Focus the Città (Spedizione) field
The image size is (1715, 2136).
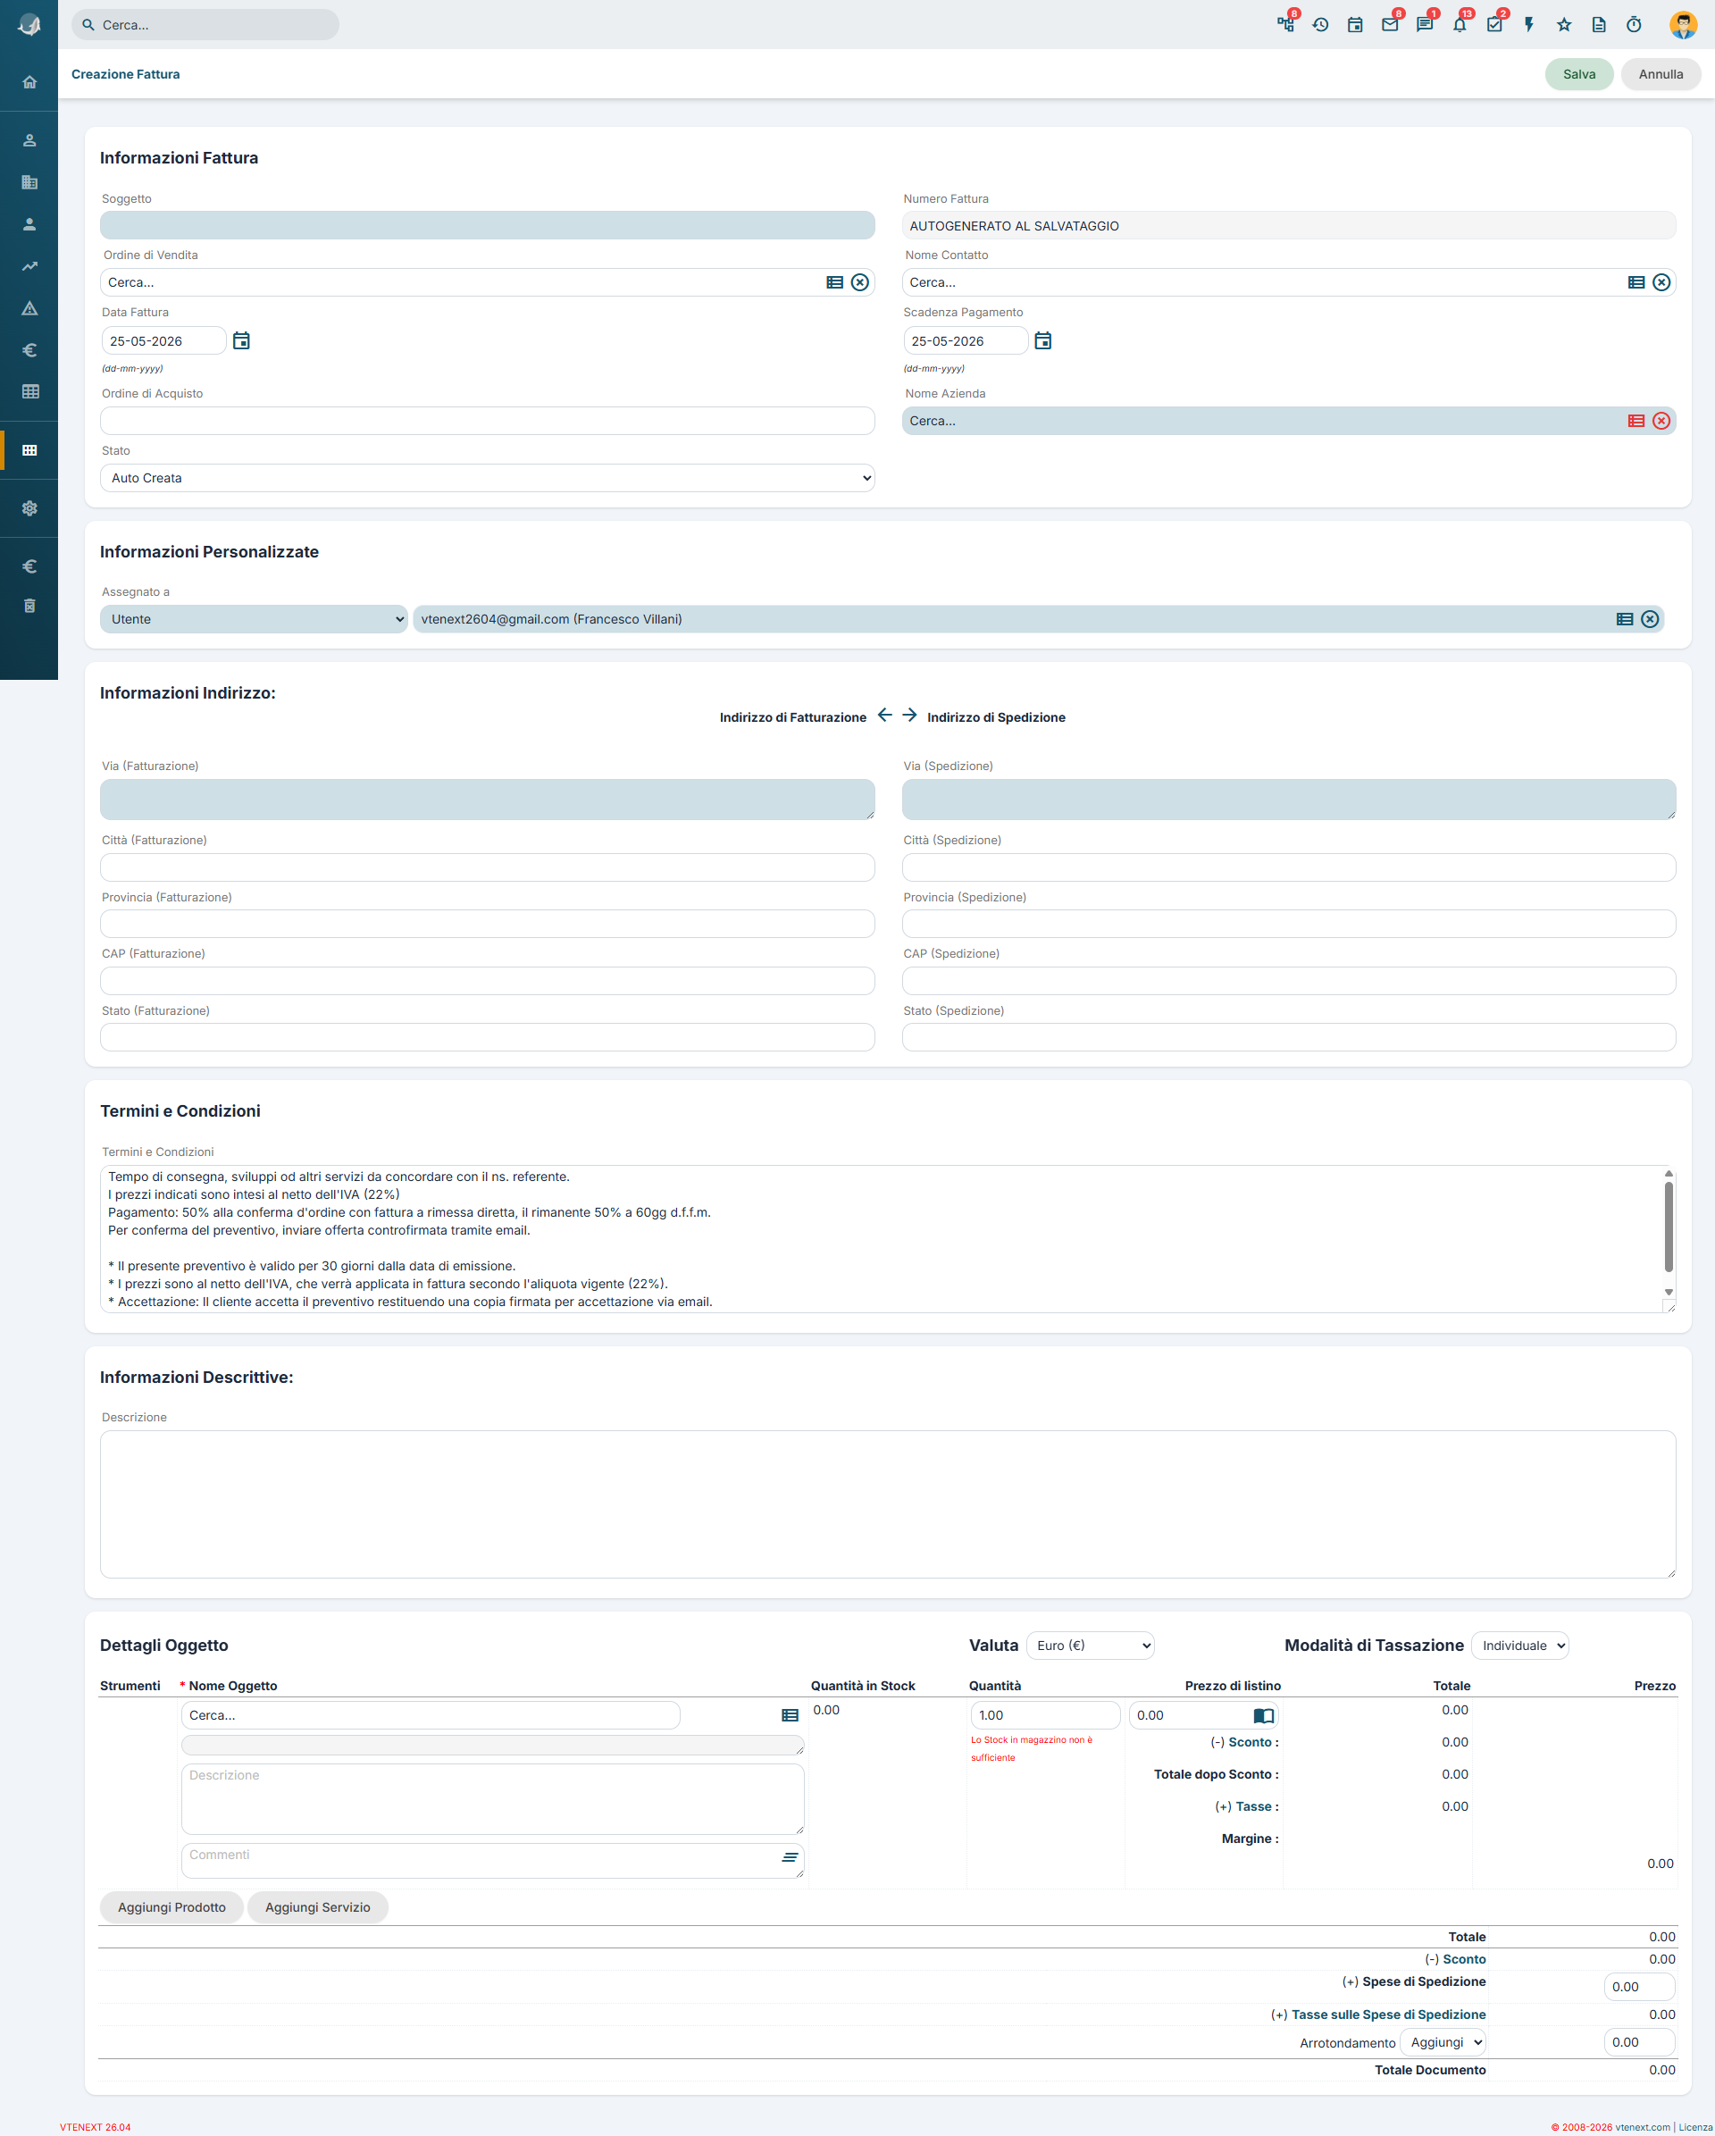point(1288,867)
